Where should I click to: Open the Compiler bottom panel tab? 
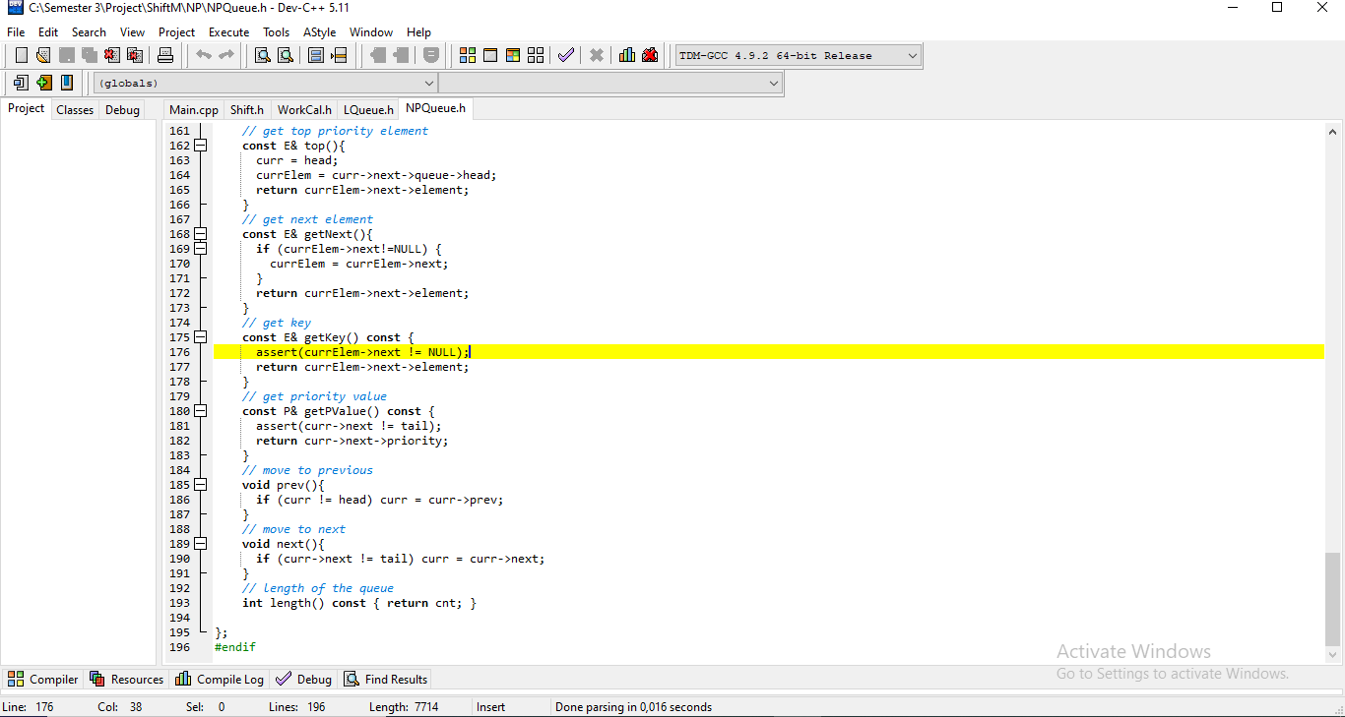(43, 679)
